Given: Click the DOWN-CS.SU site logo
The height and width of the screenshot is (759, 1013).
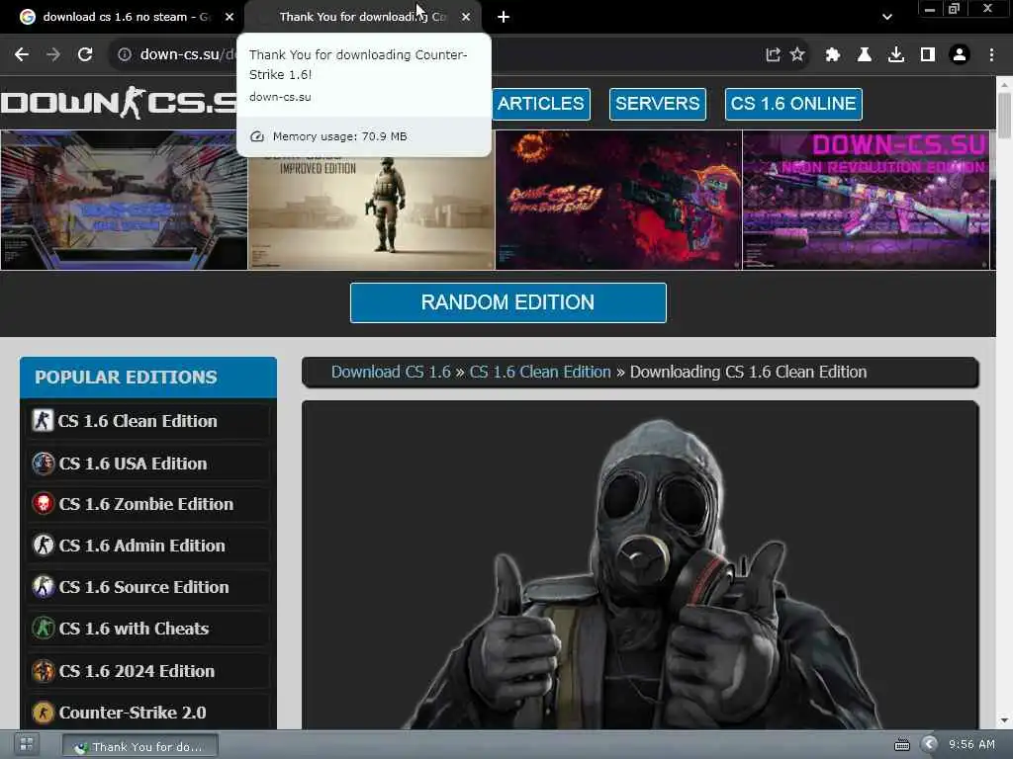Looking at the screenshot, I should [x=119, y=103].
